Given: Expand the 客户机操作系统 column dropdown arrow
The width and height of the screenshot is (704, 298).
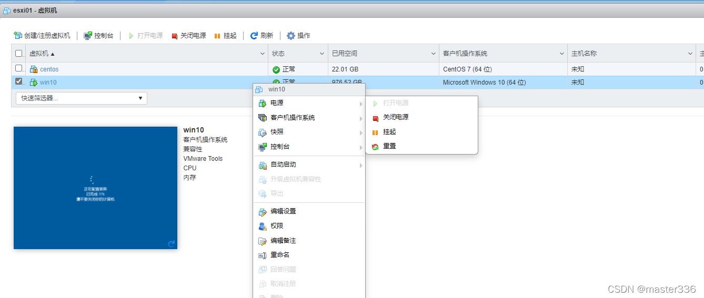Looking at the screenshot, I should pos(563,54).
